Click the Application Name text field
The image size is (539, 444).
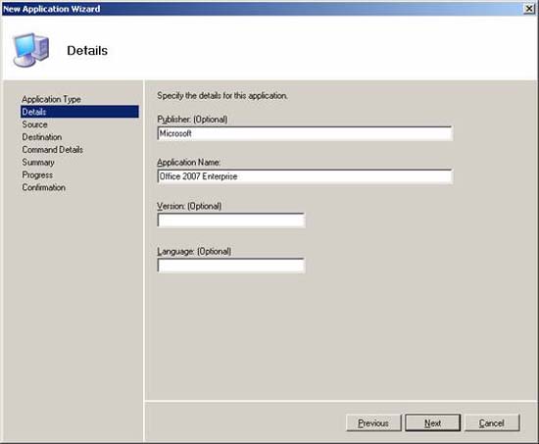(x=305, y=176)
